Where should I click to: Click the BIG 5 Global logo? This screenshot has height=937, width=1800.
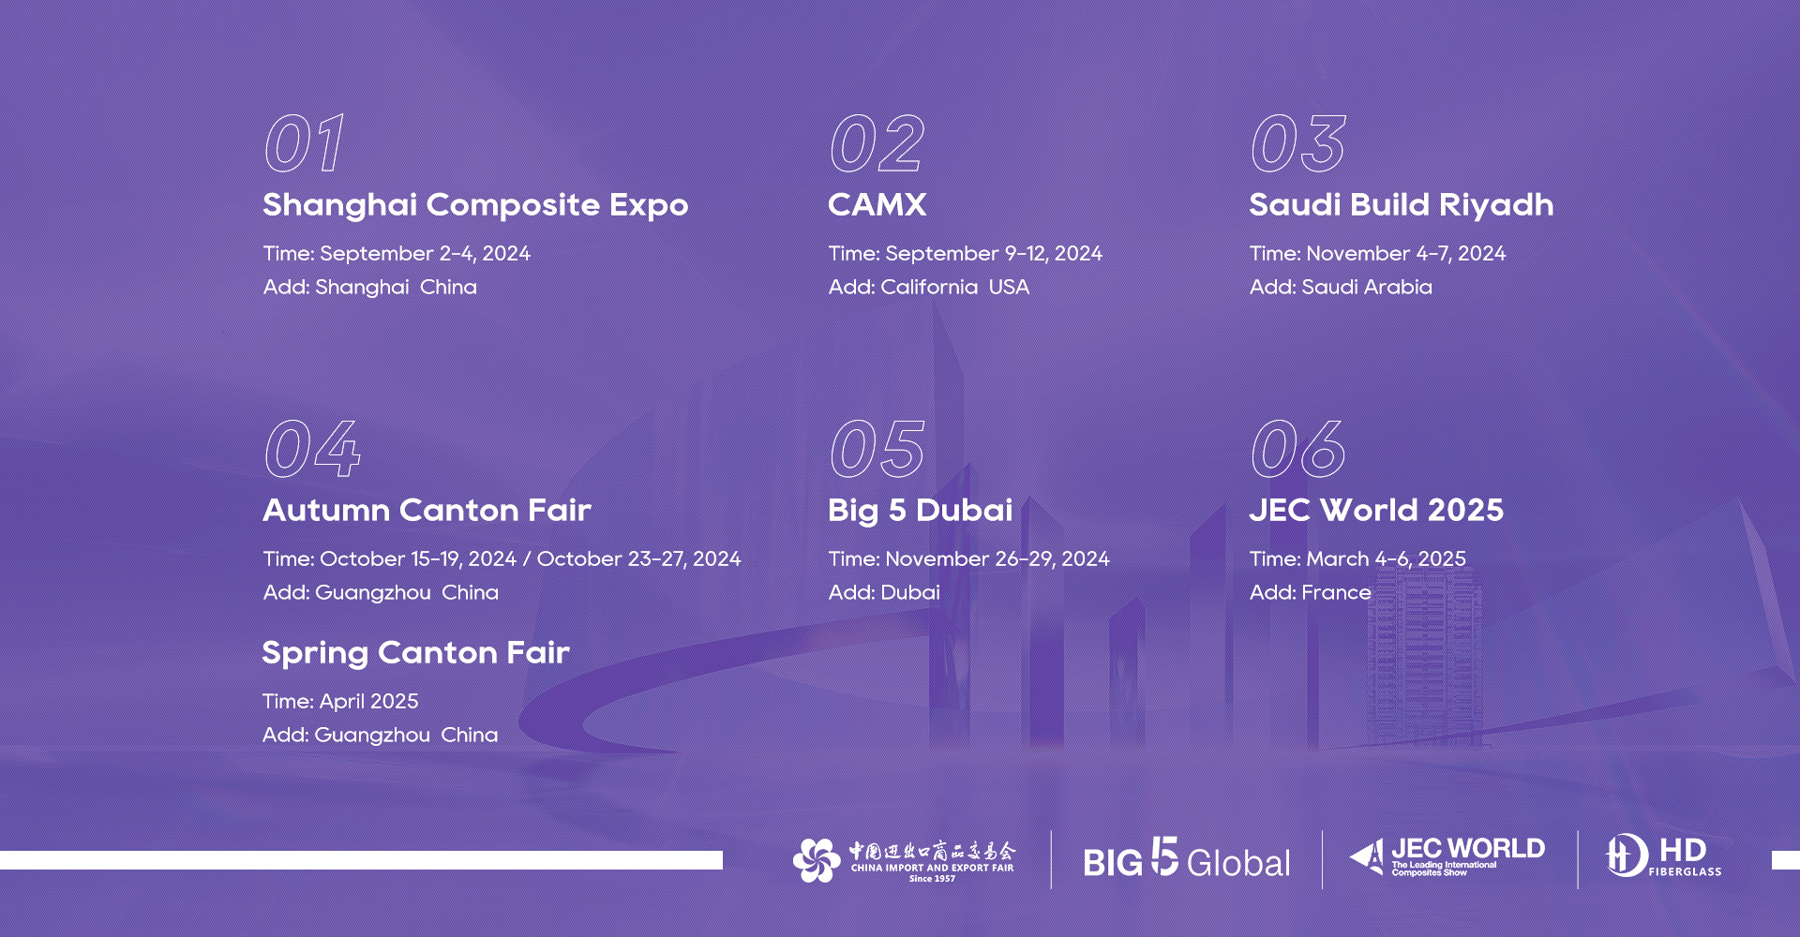(x=1187, y=858)
